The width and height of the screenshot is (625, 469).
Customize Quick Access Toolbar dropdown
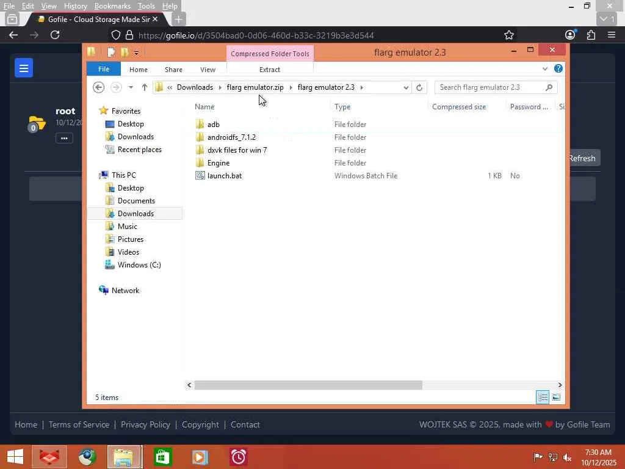(x=136, y=53)
